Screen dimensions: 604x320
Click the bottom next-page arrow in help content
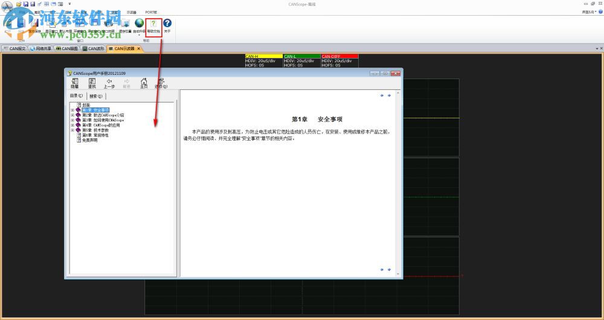click(x=389, y=269)
